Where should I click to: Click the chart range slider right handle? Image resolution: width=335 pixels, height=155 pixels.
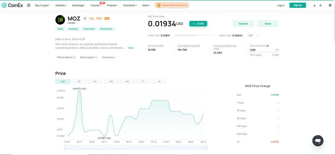[x=206, y=147]
